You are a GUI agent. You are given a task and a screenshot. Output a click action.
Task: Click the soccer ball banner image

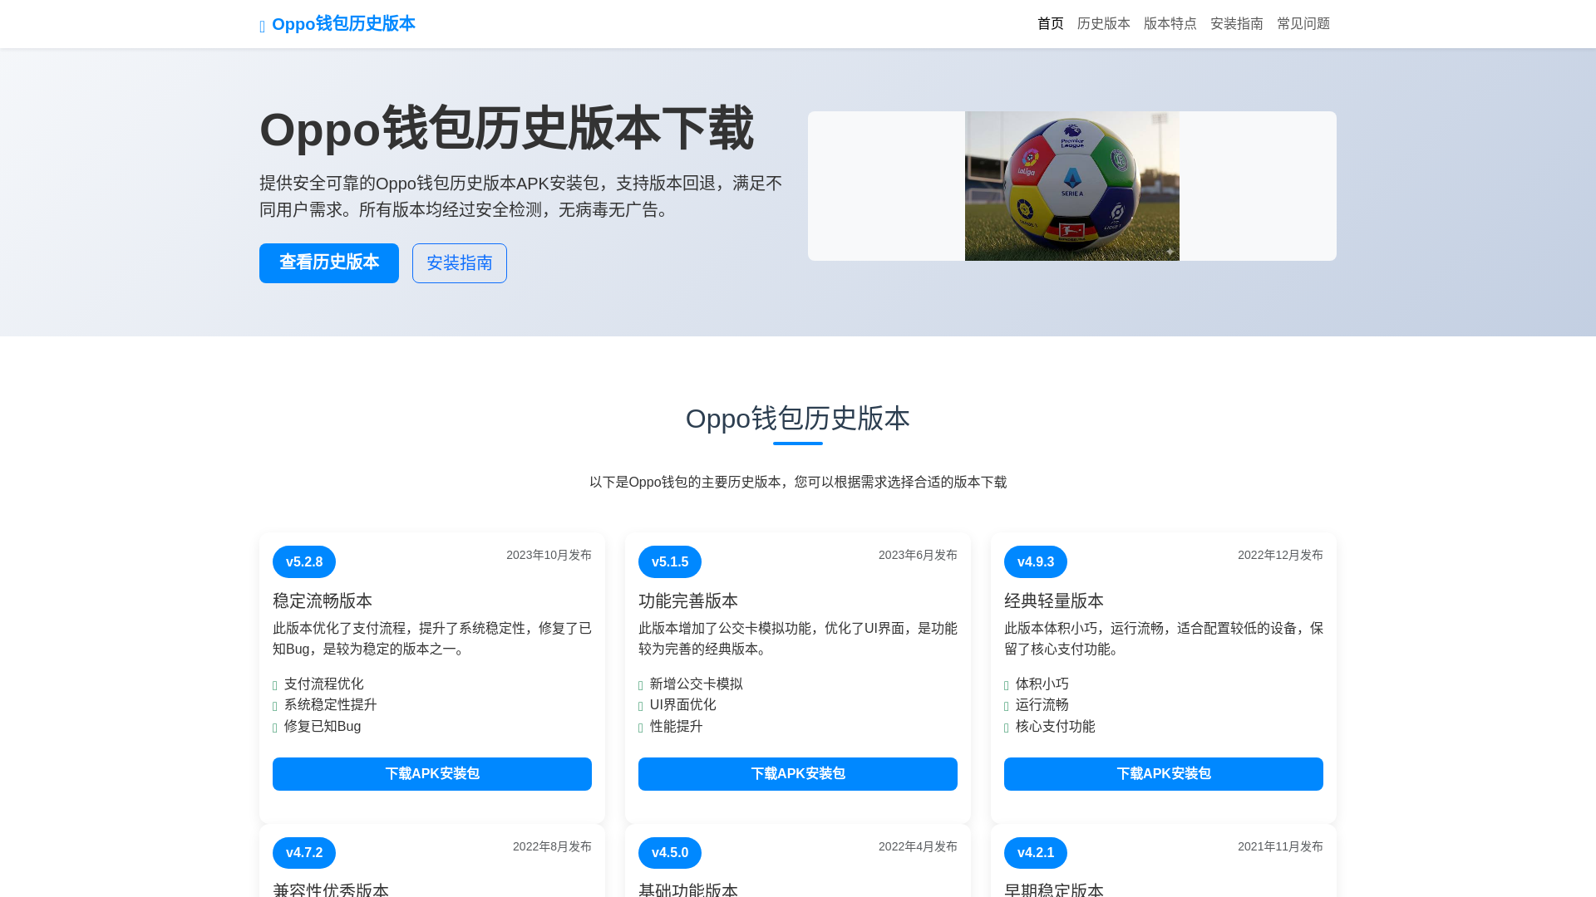click(x=1071, y=186)
